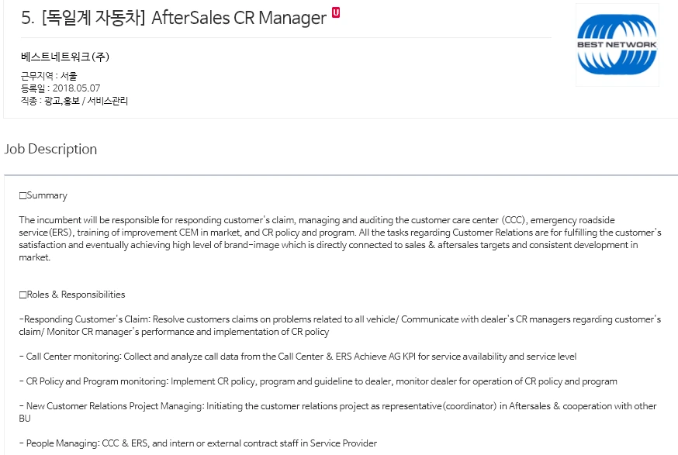
Task: Select the People Managing bullet line
Action: point(198,443)
